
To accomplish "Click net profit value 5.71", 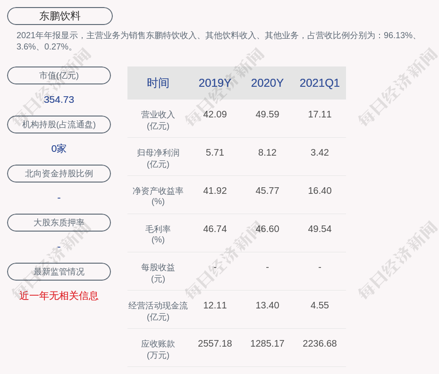I will pyautogui.click(x=215, y=152).
